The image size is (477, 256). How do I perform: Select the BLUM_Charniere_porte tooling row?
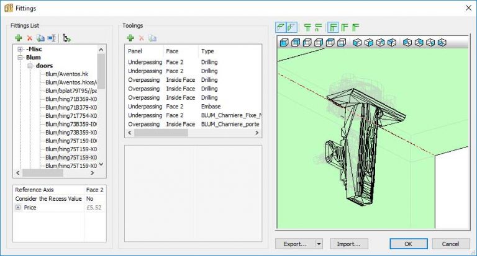coord(193,124)
